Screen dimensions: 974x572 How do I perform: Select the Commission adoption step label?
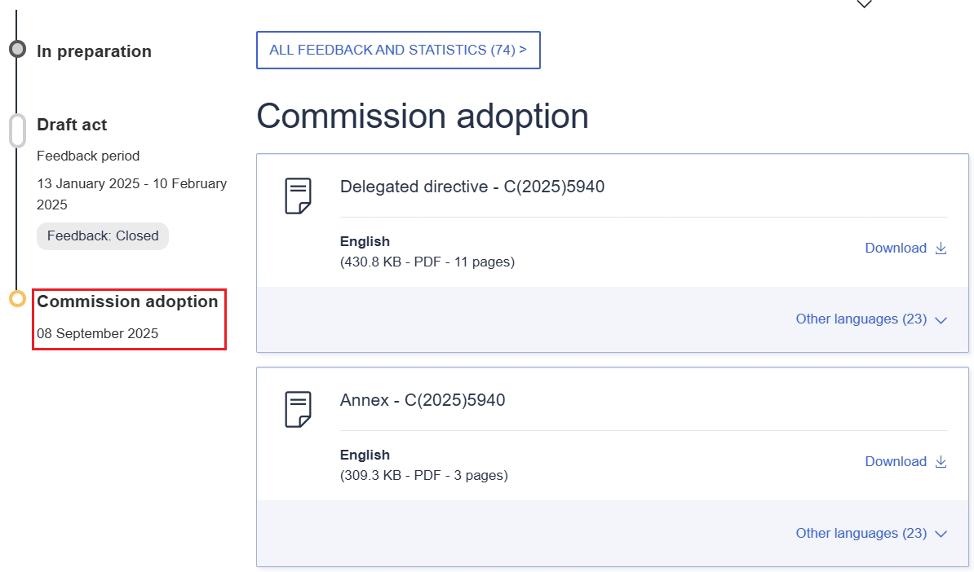127,301
